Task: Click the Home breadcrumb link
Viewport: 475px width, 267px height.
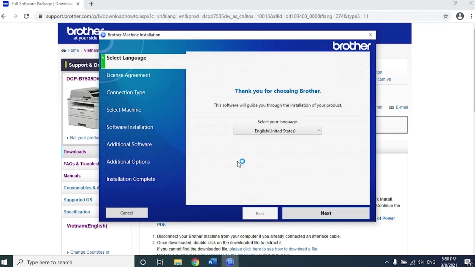Action: pyautogui.click(x=73, y=50)
